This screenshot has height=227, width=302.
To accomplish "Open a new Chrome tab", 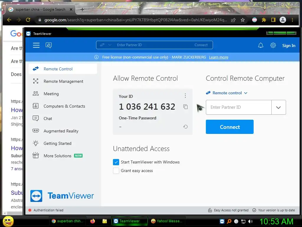I will click(82, 9).
